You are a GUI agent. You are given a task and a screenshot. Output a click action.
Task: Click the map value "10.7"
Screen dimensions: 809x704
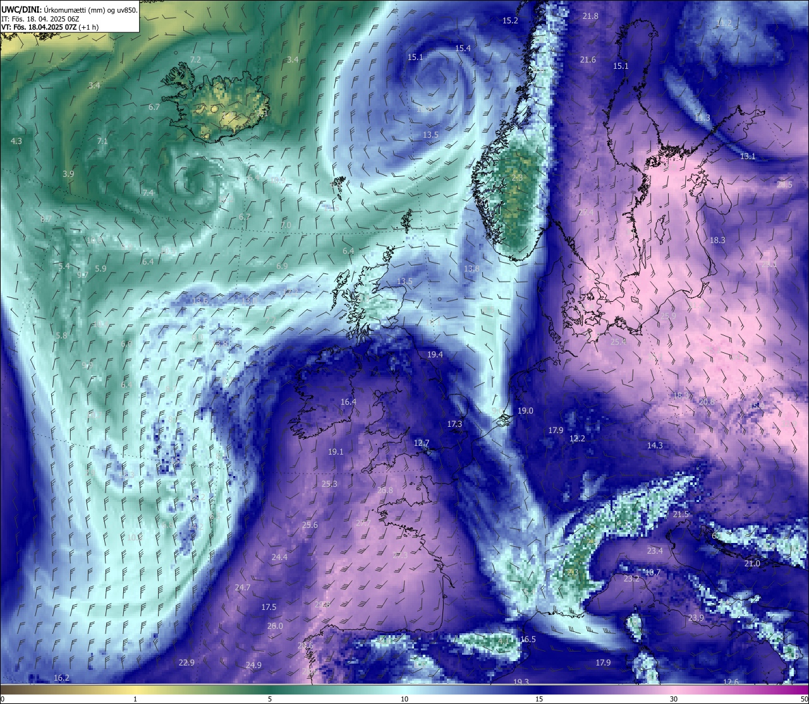tap(652, 573)
